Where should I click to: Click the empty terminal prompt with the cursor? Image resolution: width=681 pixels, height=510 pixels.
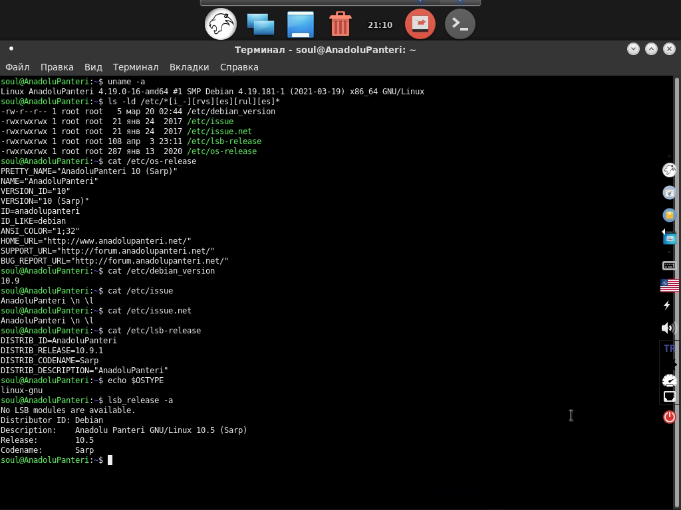tap(57, 460)
